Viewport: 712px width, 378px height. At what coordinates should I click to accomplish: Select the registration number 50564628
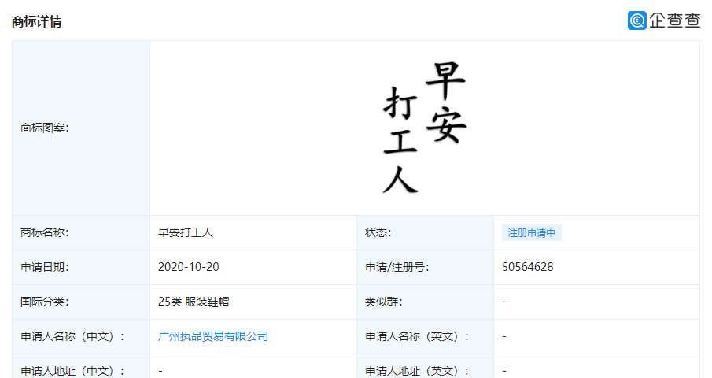click(527, 267)
